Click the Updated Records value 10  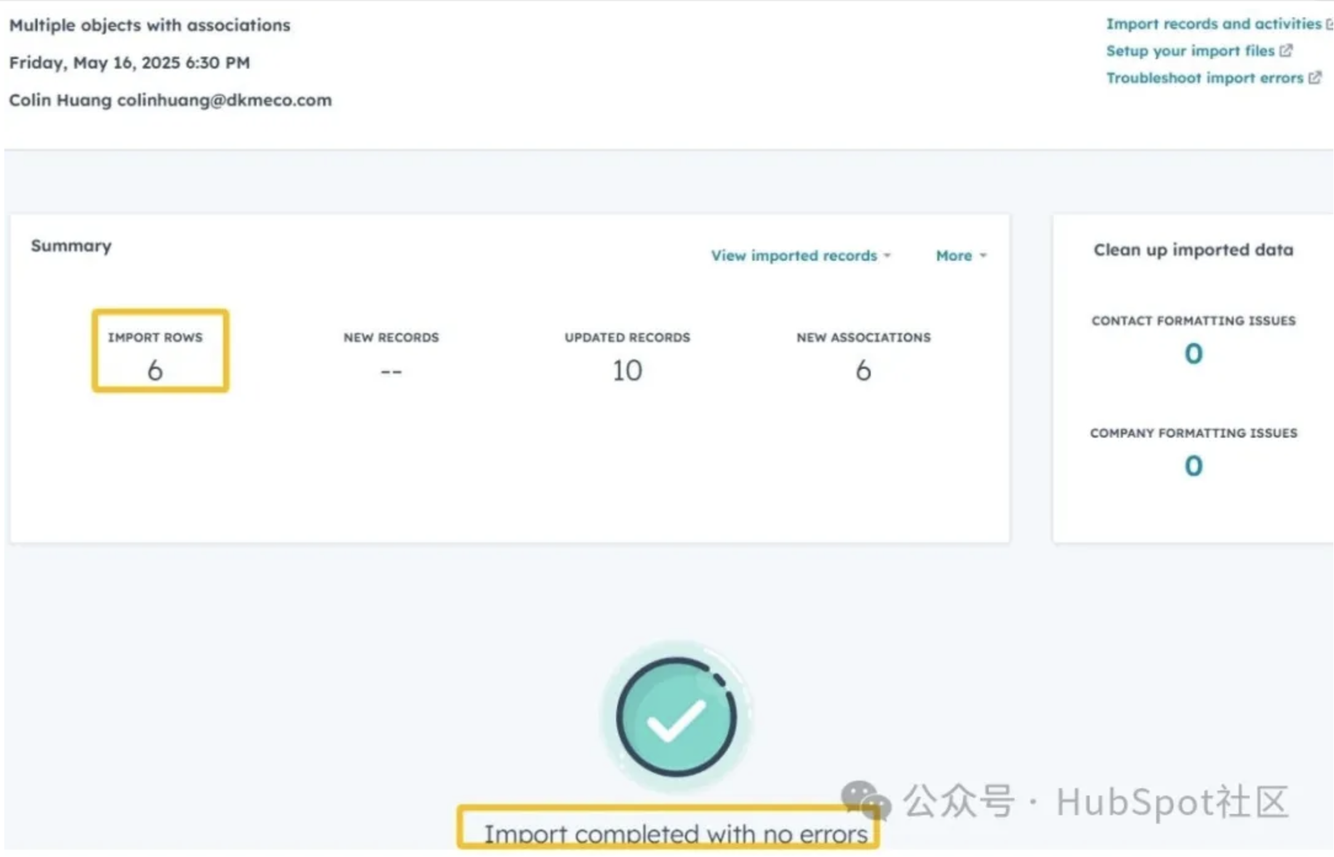(627, 371)
